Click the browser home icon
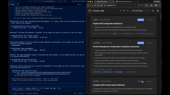 (x=98, y=5)
